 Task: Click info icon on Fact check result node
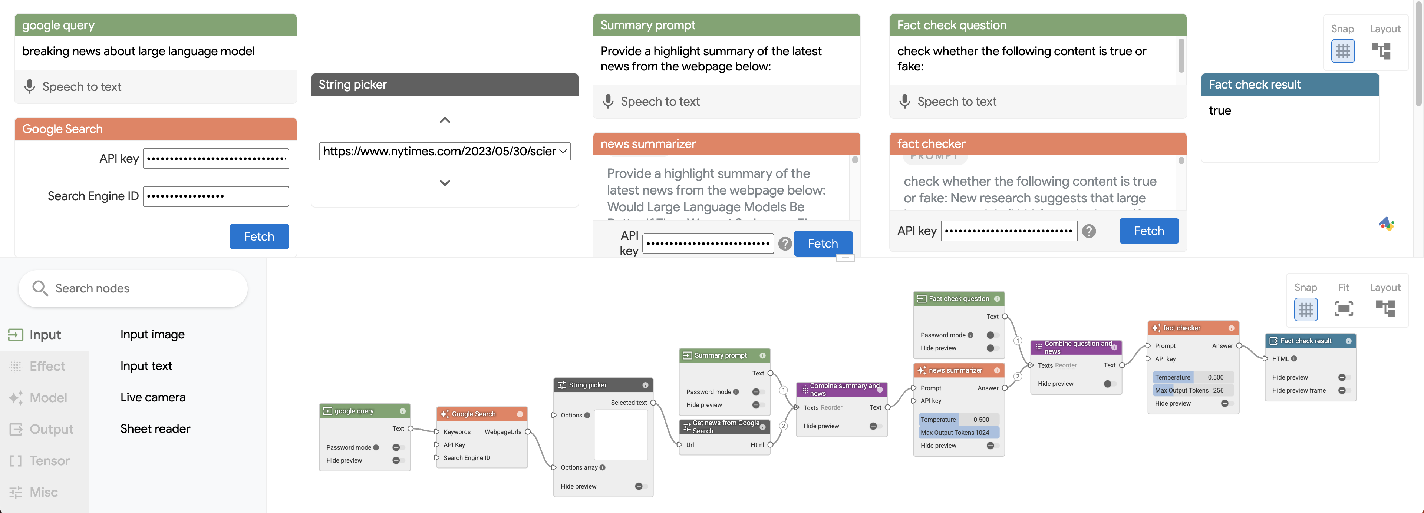[1348, 341]
